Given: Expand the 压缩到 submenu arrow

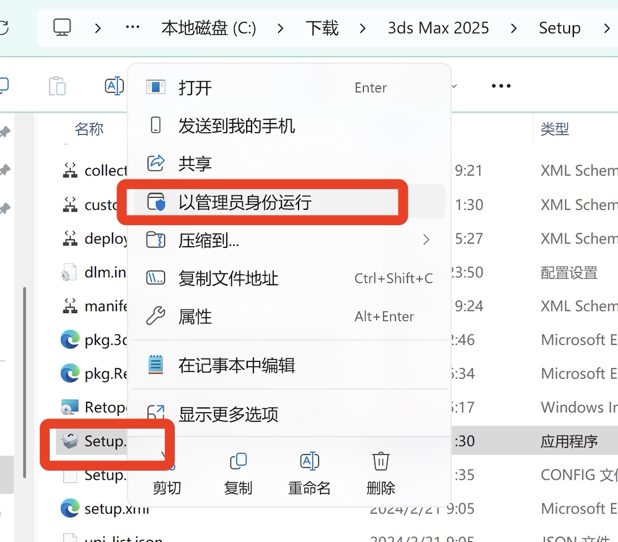Looking at the screenshot, I should (425, 240).
